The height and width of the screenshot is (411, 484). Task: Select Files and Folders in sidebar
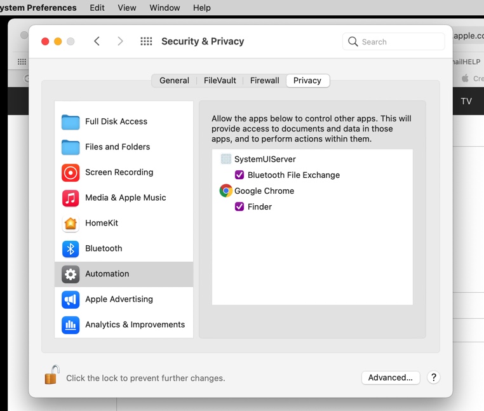(x=124, y=147)
